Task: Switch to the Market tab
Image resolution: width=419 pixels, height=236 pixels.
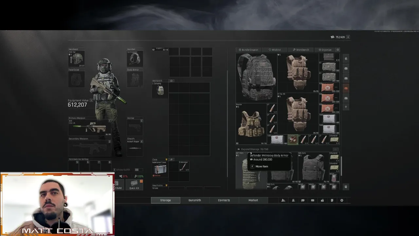Action: [253, 200]
